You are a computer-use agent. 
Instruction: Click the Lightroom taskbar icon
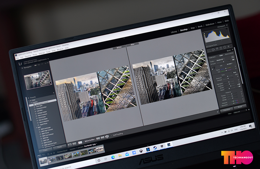tap(169, 145)
